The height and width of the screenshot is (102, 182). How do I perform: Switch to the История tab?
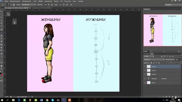[146, 54]
